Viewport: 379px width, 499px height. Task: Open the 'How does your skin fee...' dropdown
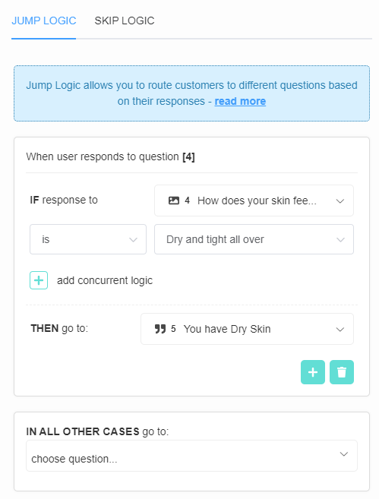[254, 201]
